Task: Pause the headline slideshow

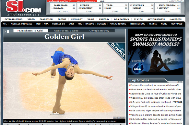Action: pyautogui.click(x=8, y=31)
